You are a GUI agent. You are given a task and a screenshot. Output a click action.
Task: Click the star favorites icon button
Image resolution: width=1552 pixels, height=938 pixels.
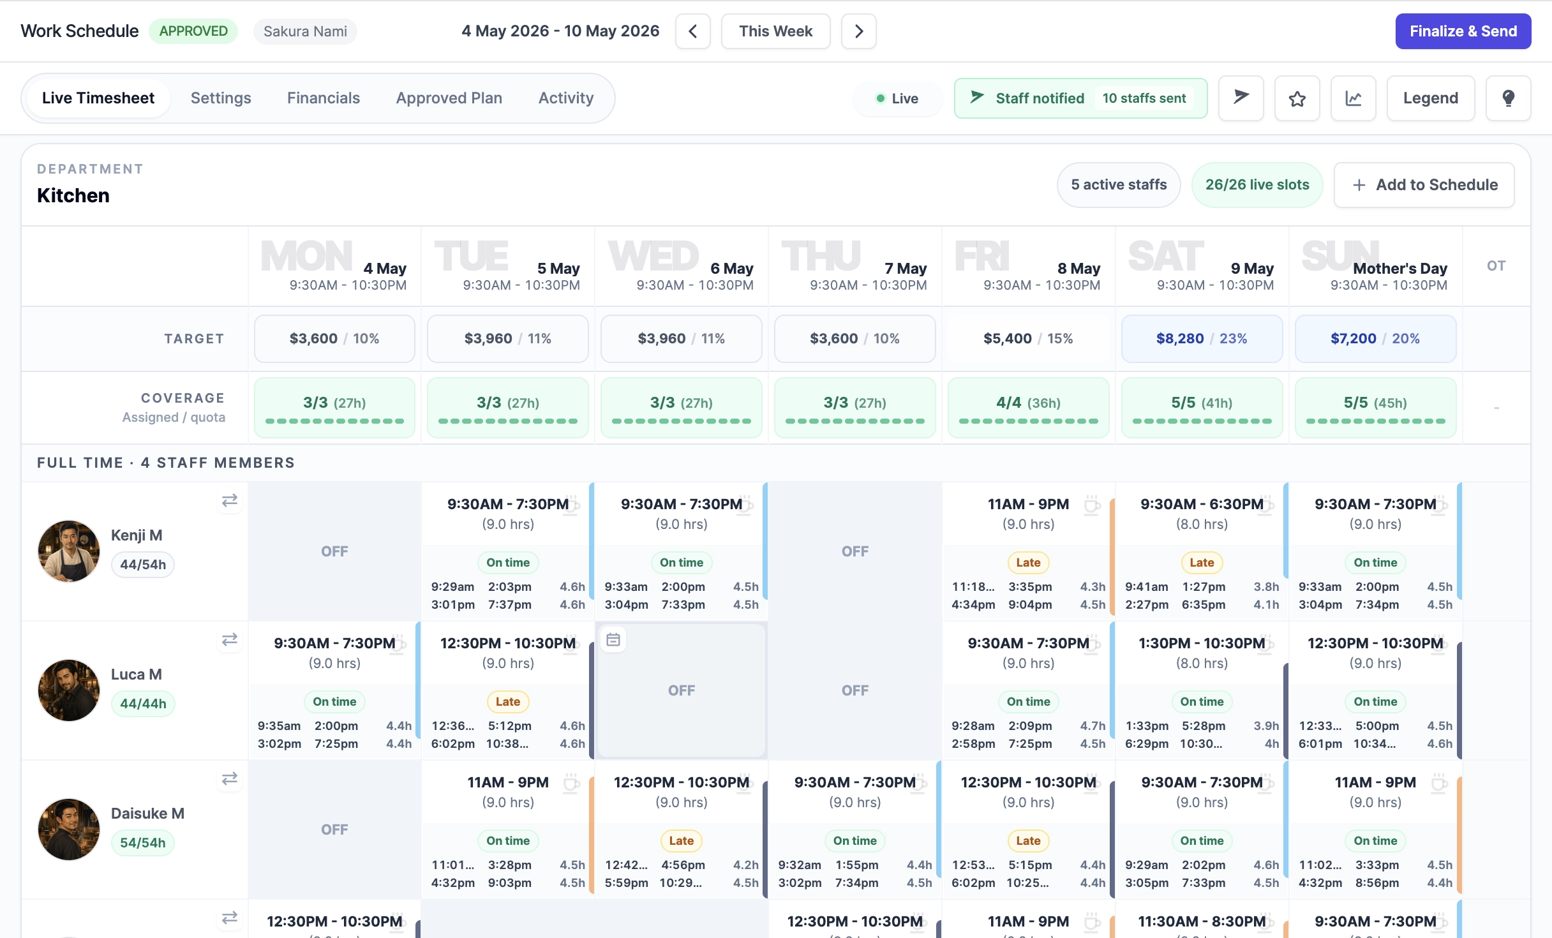(x=1297, y=98)
